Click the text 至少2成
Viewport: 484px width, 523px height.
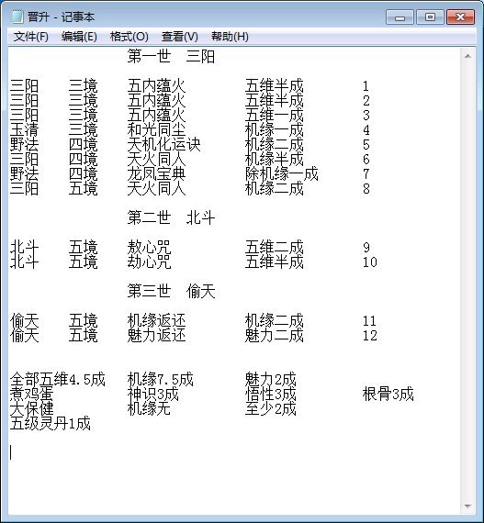[270, 408]
